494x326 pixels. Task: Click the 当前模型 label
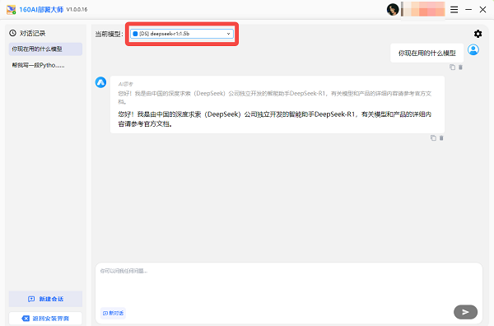click(x=109, y=34)
